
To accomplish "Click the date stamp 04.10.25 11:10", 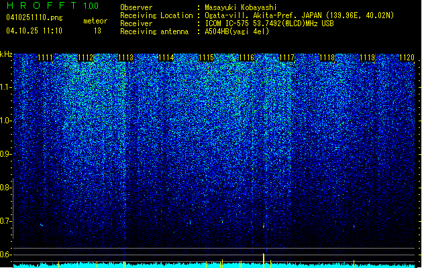I will click(x=34, y=31).
